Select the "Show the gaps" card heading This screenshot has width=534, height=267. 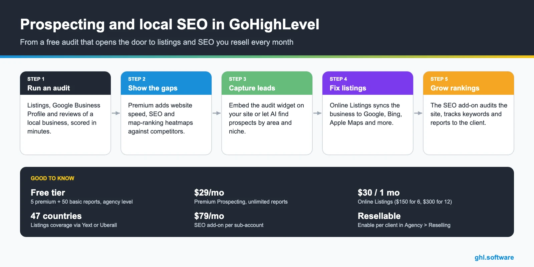click(153, 88)
